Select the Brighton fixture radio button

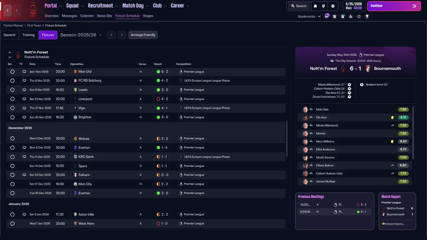(x=12, y=117)
